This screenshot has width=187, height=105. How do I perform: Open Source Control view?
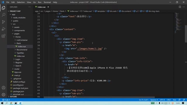point(4,22)
